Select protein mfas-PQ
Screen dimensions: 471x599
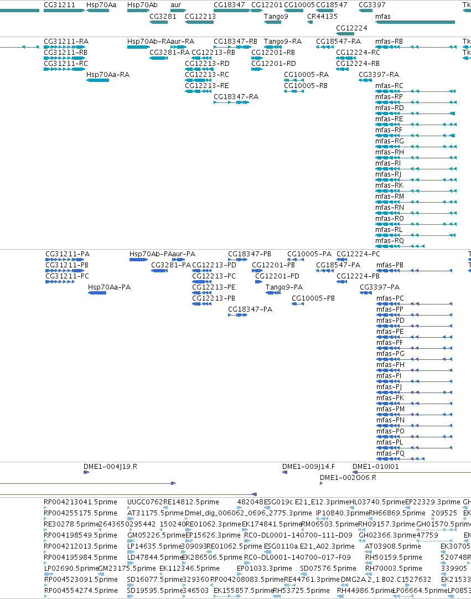(x=400, y=459)
